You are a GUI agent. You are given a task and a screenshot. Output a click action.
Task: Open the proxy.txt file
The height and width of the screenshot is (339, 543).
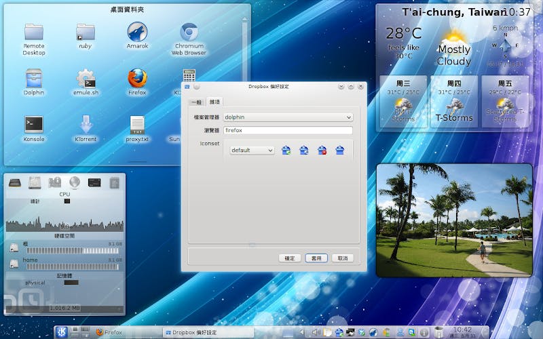[x=137, y=125]
